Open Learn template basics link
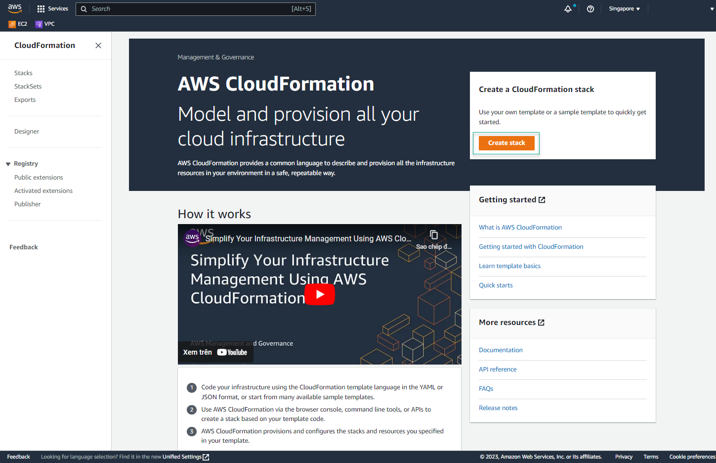This screenshot has height=463, width=716. click(509, 266)
